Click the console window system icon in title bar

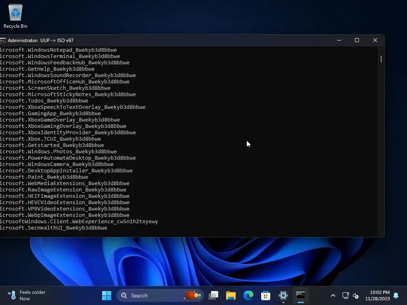click(x=3, y=41)
